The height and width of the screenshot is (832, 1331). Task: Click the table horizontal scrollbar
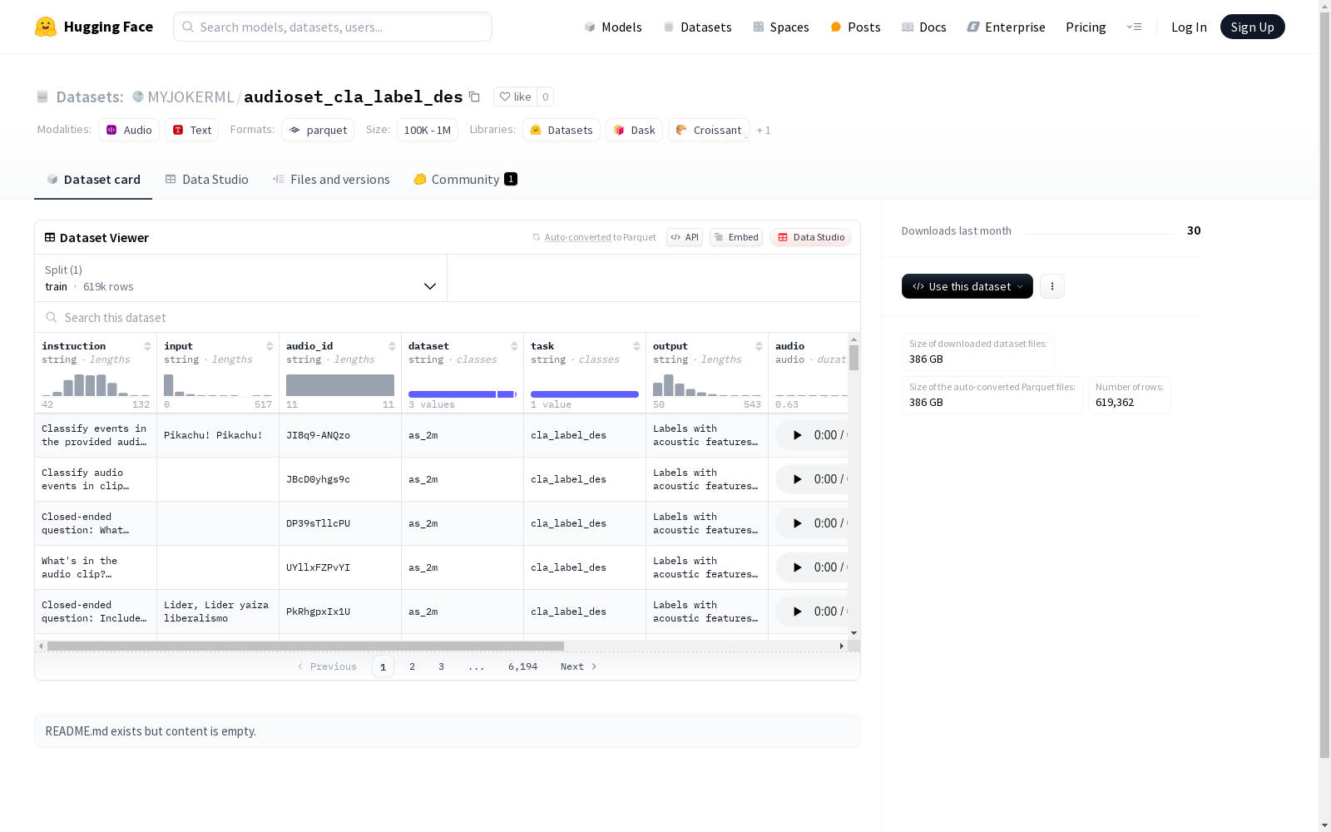[305, 646]
